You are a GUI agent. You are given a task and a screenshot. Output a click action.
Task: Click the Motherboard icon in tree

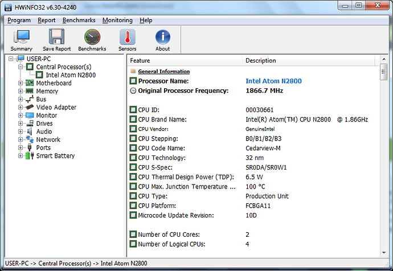[30, 83]
